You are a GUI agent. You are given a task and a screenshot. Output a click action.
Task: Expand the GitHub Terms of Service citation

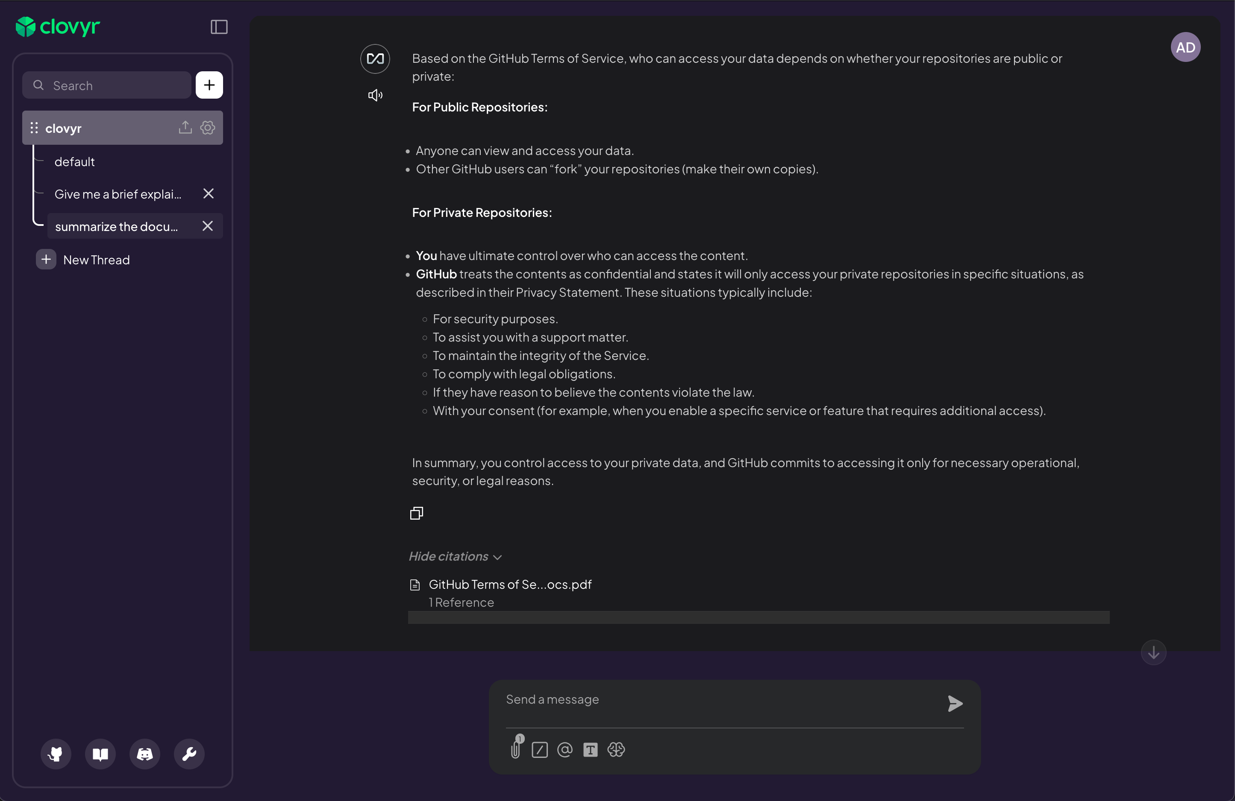[509, 585]
